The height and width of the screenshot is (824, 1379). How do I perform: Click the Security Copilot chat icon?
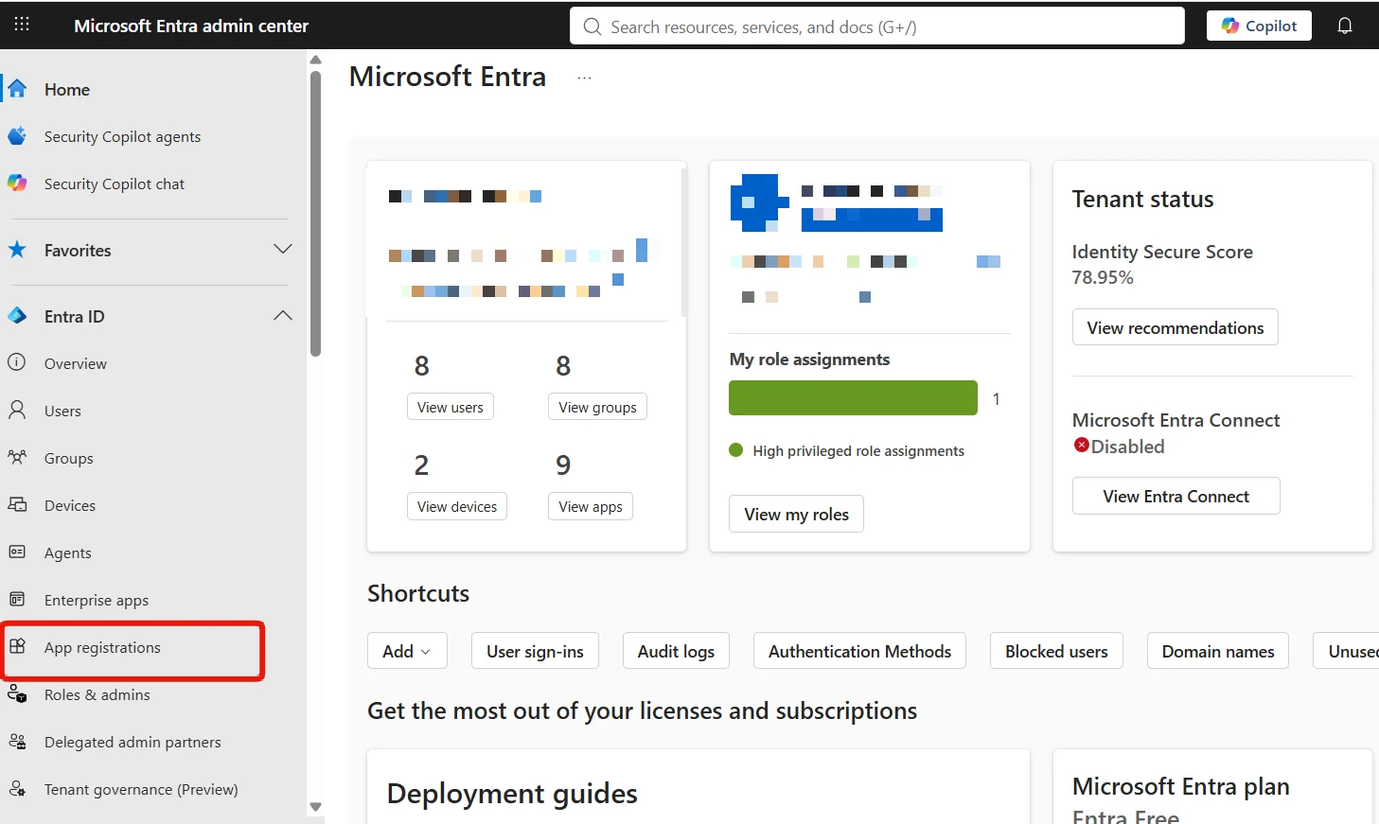coord(17,184)
